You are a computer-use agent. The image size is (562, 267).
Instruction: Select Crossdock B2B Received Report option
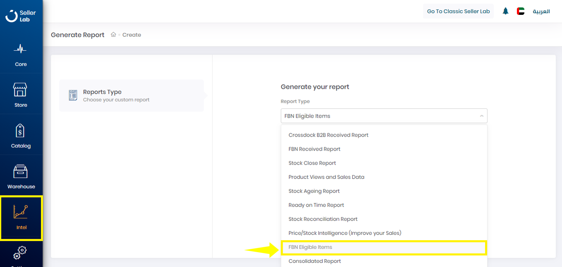point(328,135)
